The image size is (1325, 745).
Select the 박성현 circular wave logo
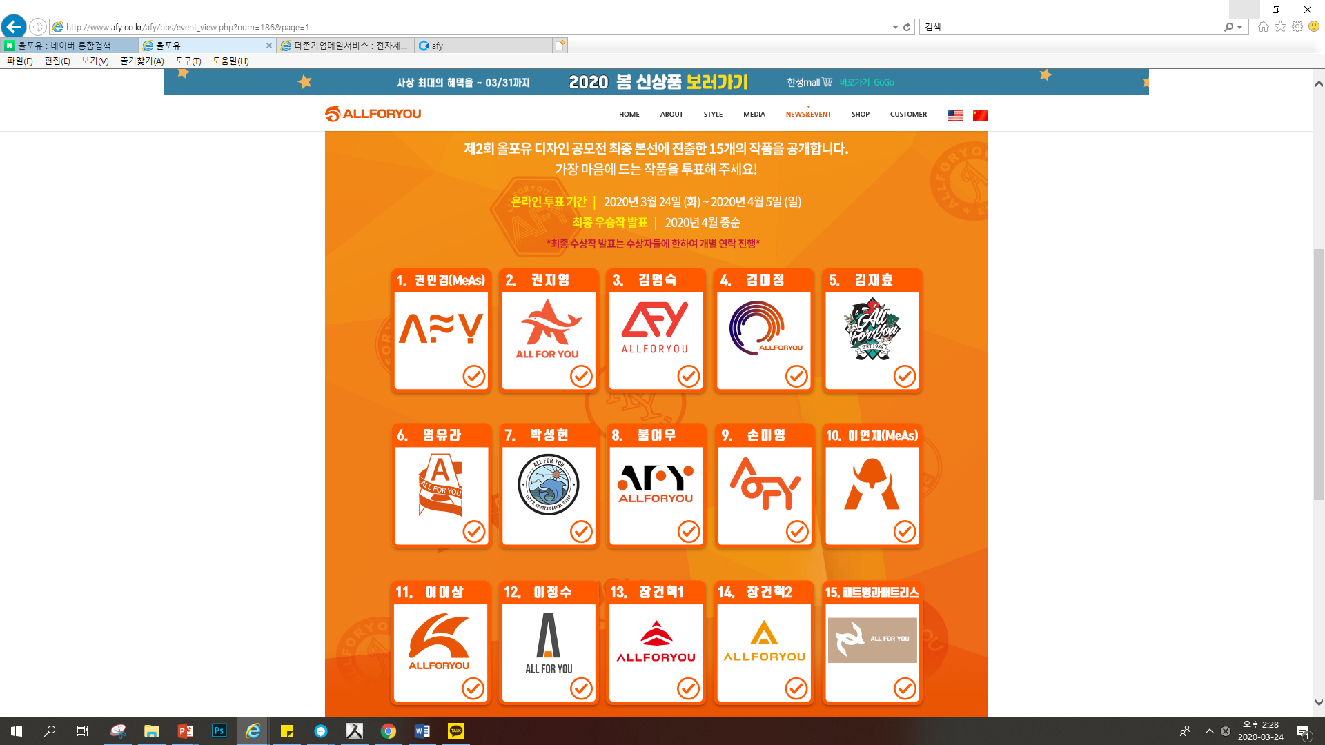click(x=549, y=485)
